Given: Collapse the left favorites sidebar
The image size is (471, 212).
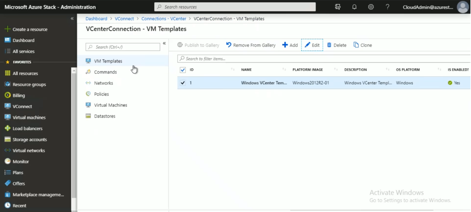Looking at the screenshot, I should (72, 18).
